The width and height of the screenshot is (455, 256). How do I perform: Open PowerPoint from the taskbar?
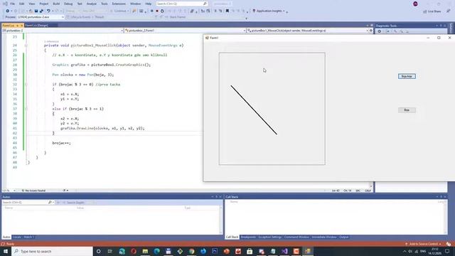click(x=227, y=251)
